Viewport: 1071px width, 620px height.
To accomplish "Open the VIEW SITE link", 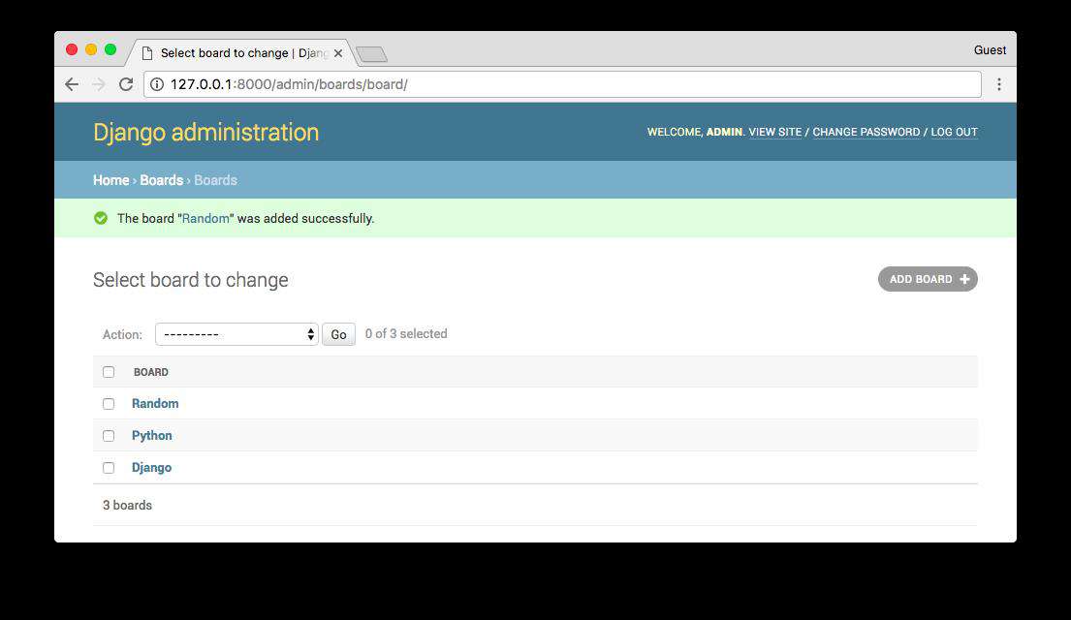I will tap(774, 132).
